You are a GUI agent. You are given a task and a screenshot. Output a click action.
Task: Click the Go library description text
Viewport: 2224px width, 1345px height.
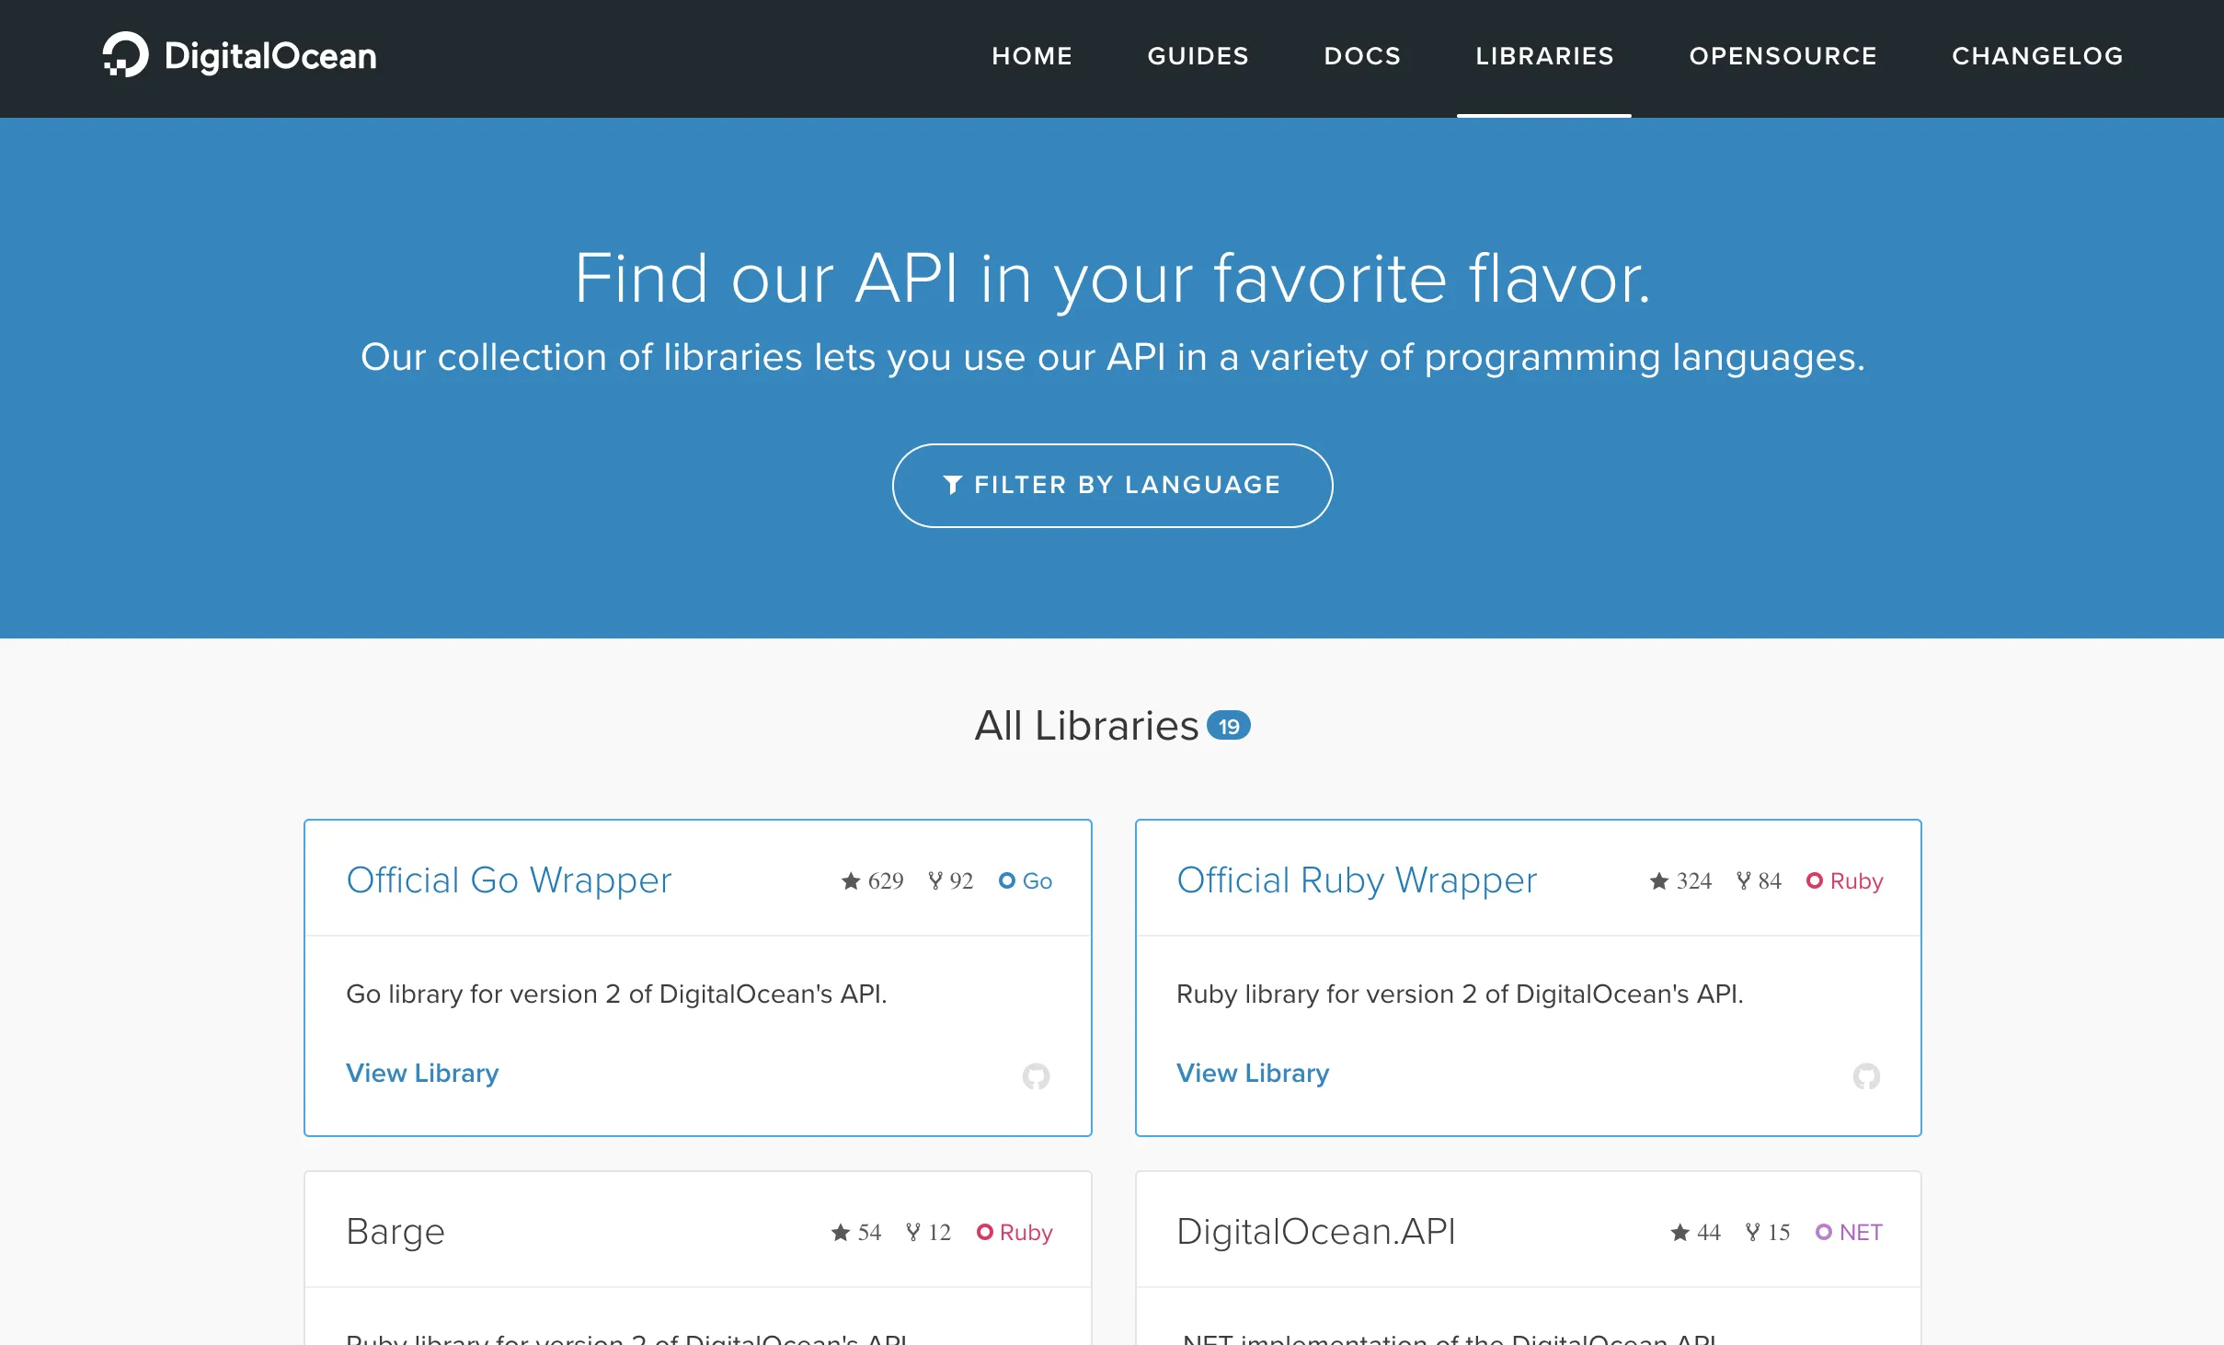coord(616,994)
